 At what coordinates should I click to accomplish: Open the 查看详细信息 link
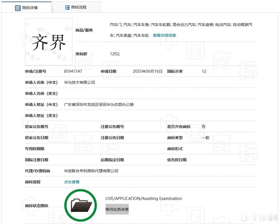[x=164, y=35]
